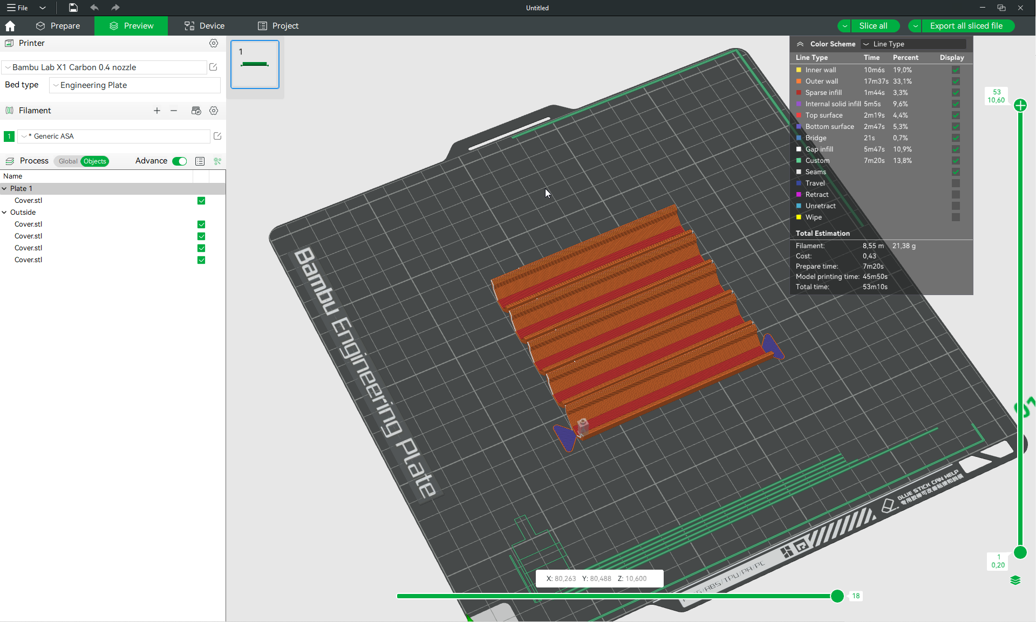Enable Display for Travel line type

click(956, 183)
